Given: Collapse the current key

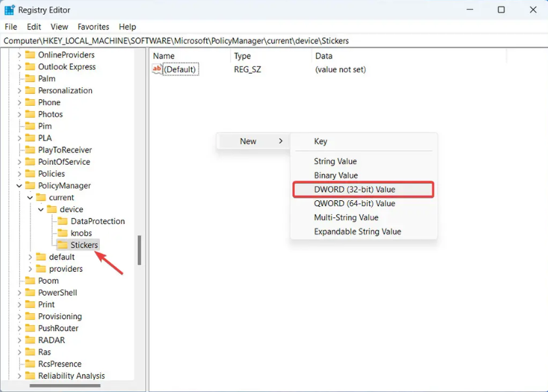Looking at the screenshot, I should [x=30, y=198].
